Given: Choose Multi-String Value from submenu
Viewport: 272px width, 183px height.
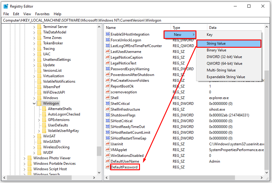Looking at the screenshot, I should click(229, 70).
